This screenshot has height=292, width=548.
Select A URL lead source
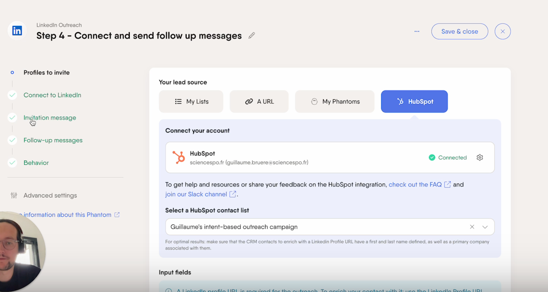coord(259,101)
